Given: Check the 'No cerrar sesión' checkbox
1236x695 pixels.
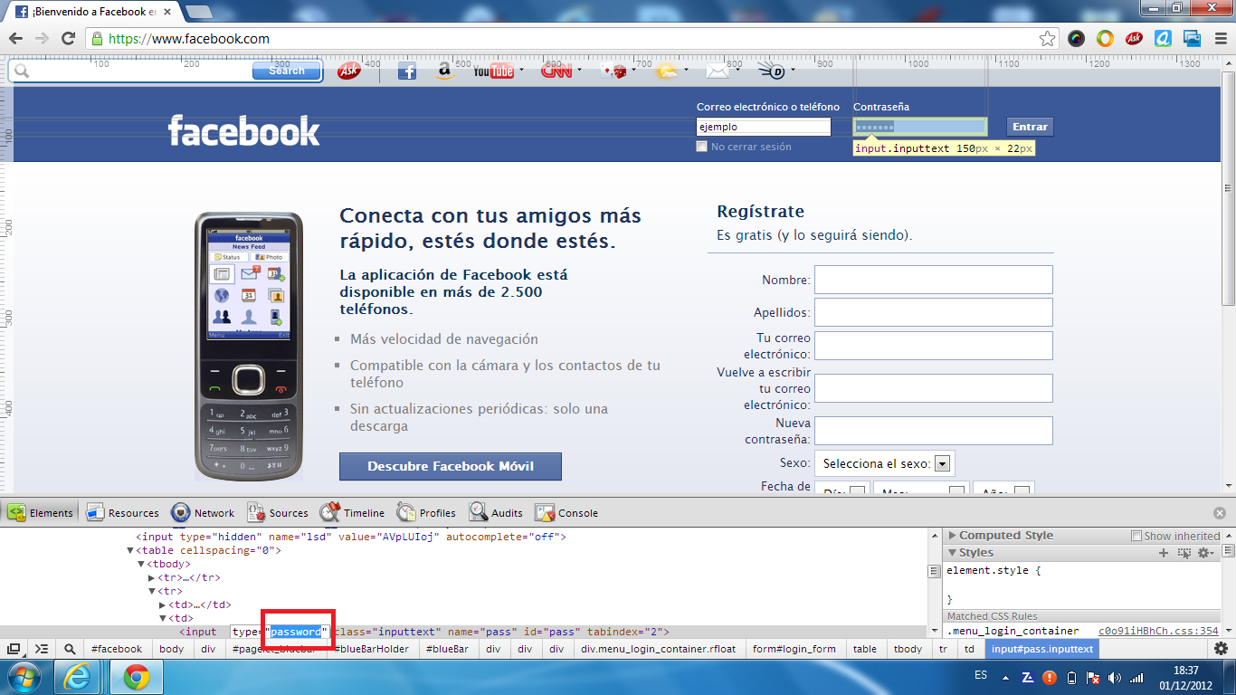Looking at the screenshot, I should click(701, 147).
